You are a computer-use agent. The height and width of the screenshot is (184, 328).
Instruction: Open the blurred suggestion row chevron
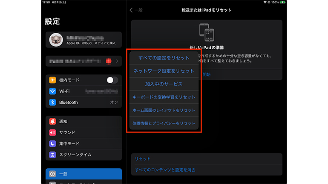pyautogui.click(x=117, y=61)
